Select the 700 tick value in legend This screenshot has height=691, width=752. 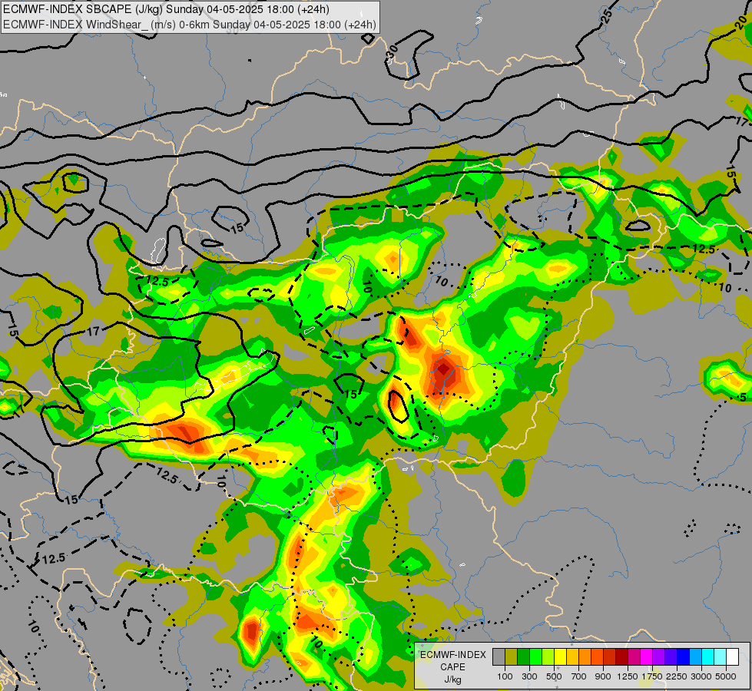point(579,676)
